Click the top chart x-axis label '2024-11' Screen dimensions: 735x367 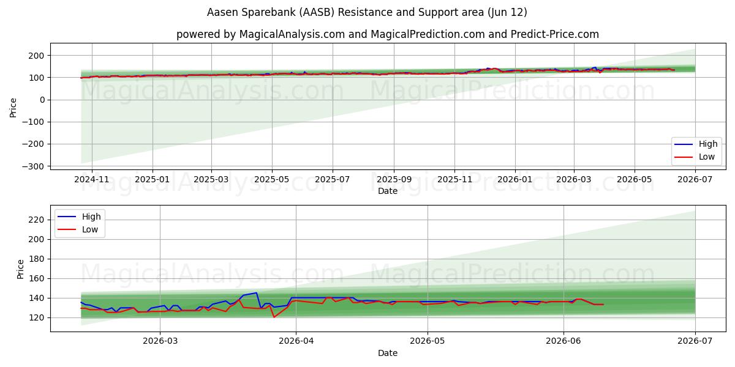click(91, 180)
